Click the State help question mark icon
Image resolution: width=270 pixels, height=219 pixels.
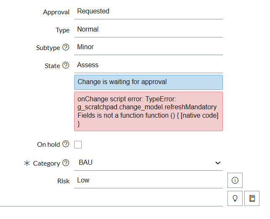[x=66, y=65]
